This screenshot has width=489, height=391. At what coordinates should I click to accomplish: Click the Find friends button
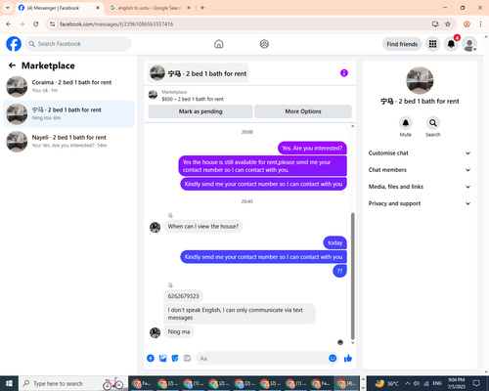coord(402,44)
